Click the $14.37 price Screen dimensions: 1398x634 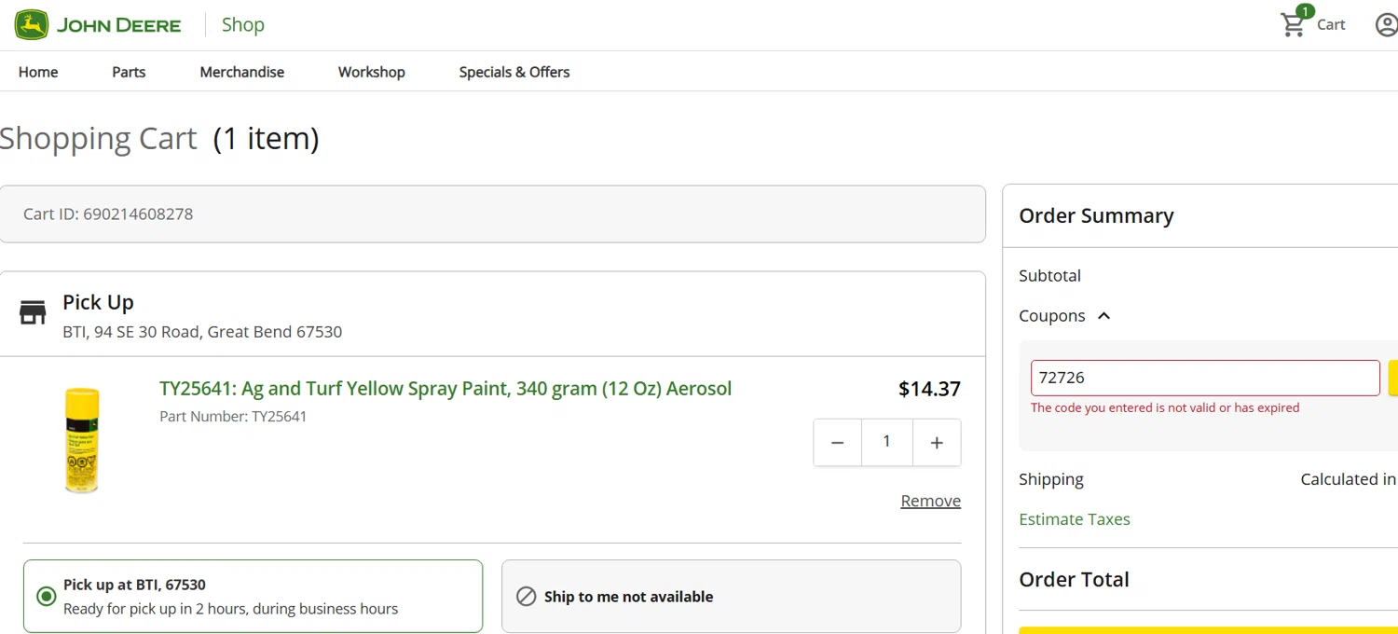[x=929, y=389]
